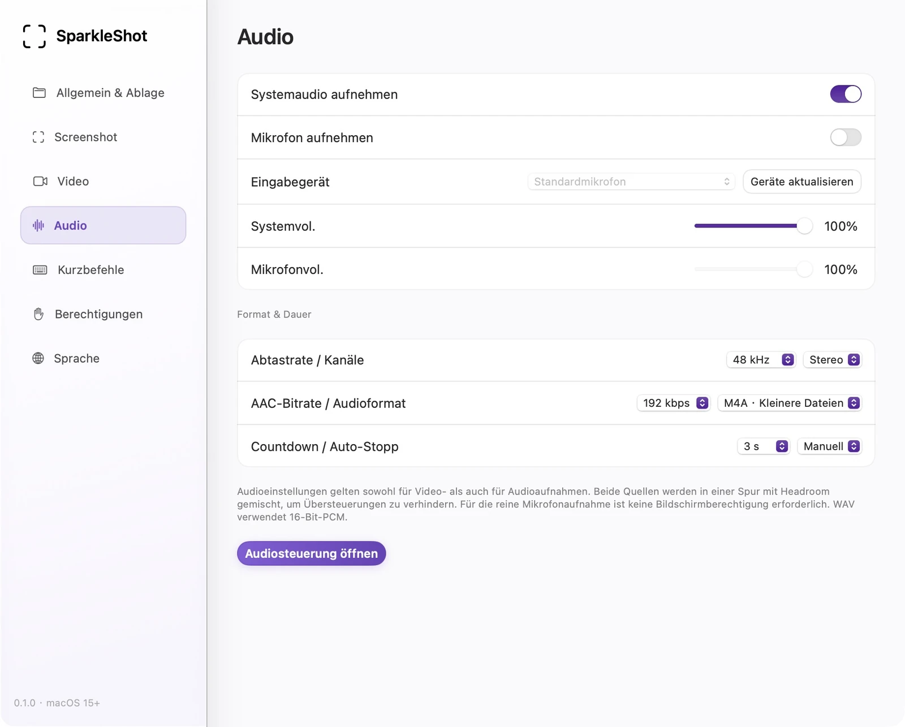The image size is (905, 727).
Task: Click the waveform icon beside Audio
Action: click(x=38, y=225)
